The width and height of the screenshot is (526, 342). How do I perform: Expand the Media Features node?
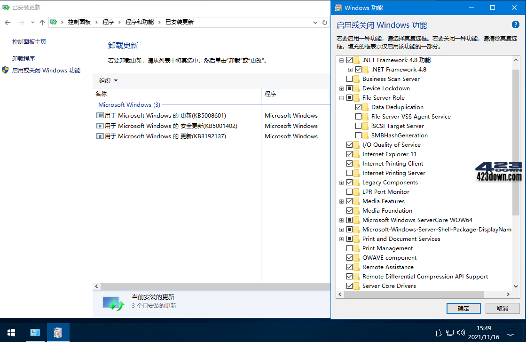click(341, 201)
